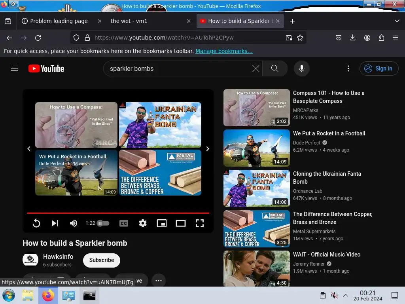405x304 pixels.
Task: Unmute system volume in tray
Action: 334,295
